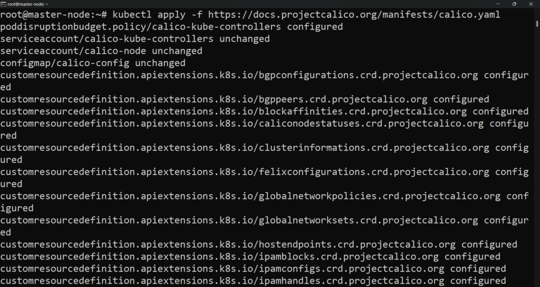
Task: Click the caliconodestatuses.crd.projectcalico.org line
Action: [264, 123]
